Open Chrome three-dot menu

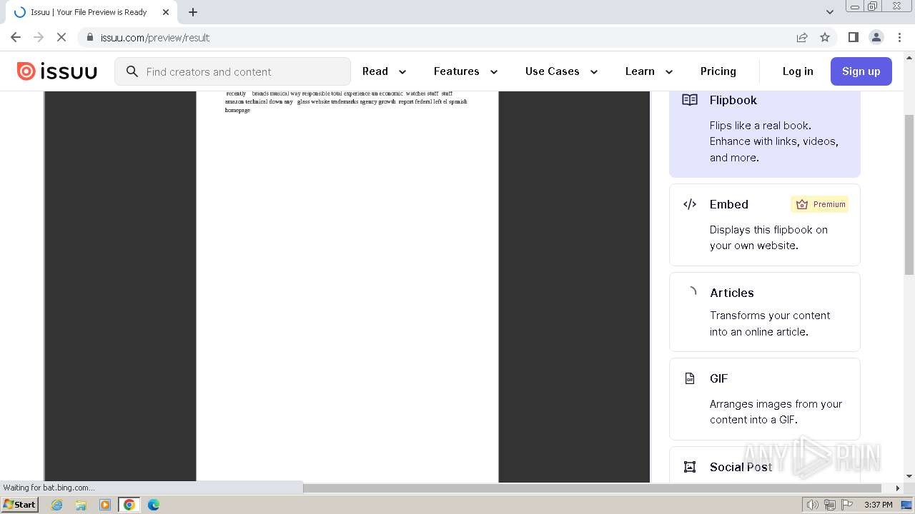[900, 37]
